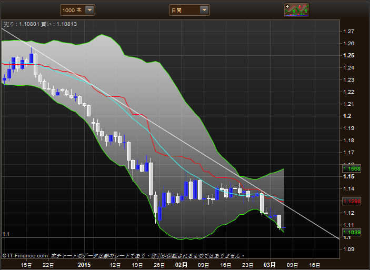Click the 19日 date axis label

tap(137, 265)
